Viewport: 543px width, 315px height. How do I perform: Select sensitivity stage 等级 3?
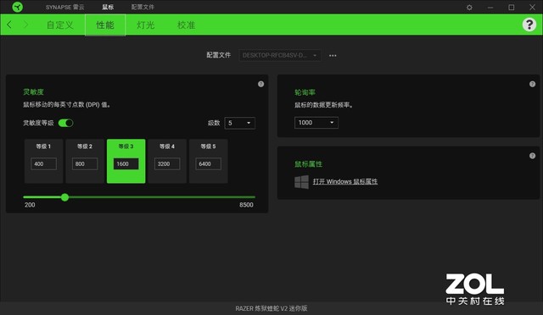coord(126,161)
